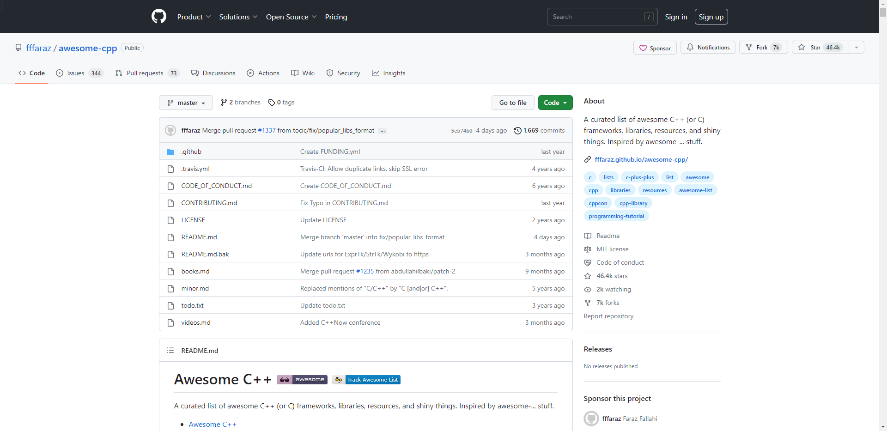887x431 pixels.
Task: Click the Sponsor button
Action: coord(655,48)
